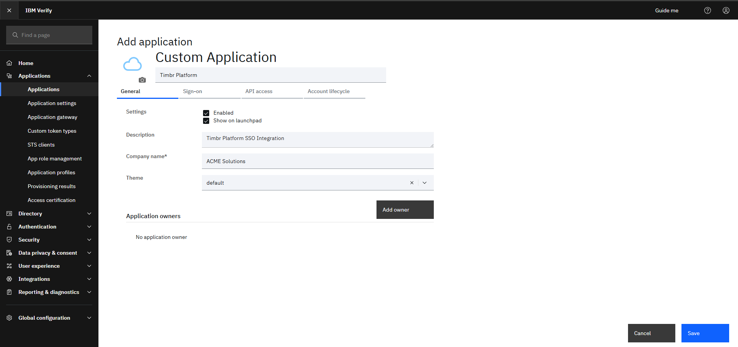Viewport: 738px width, 347px height.
Task: Collapse the Applications menu section
Action: 89,76
